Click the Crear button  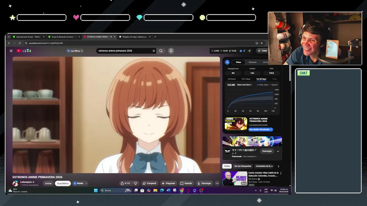262,51
